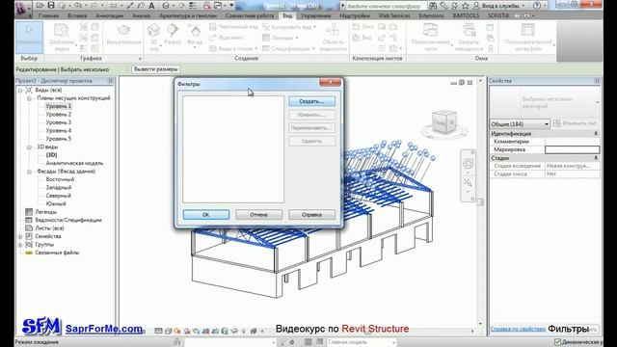The height and width of the screenshot is (347, 617).
Task: Collapse the Виды (все) tree node
Action: [x=20, y=90]
